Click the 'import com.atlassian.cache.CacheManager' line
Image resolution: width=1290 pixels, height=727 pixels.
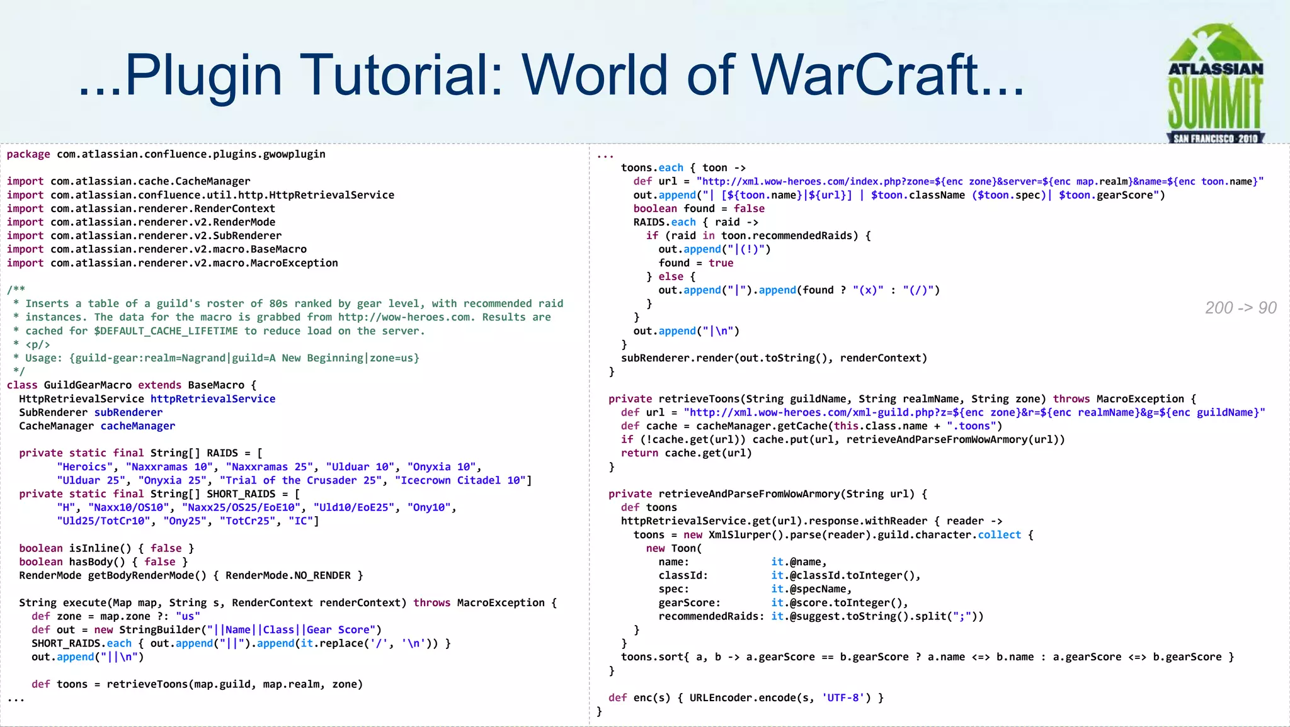click(x=128, y=181)
